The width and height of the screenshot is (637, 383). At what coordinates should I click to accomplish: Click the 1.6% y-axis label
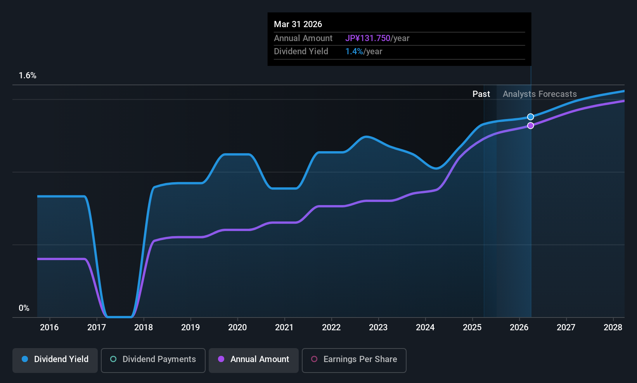coord(28,76)
